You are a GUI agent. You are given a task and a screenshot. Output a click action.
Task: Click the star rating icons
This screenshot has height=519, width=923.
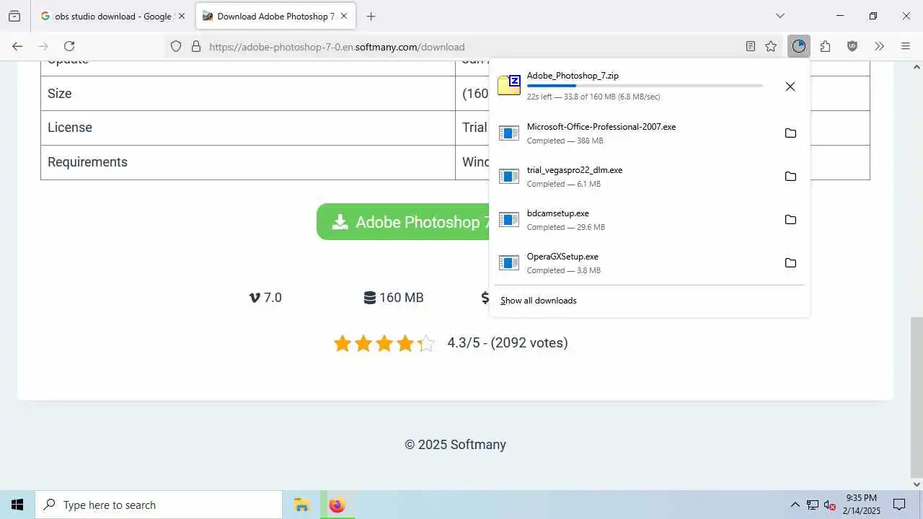[384, 343]
